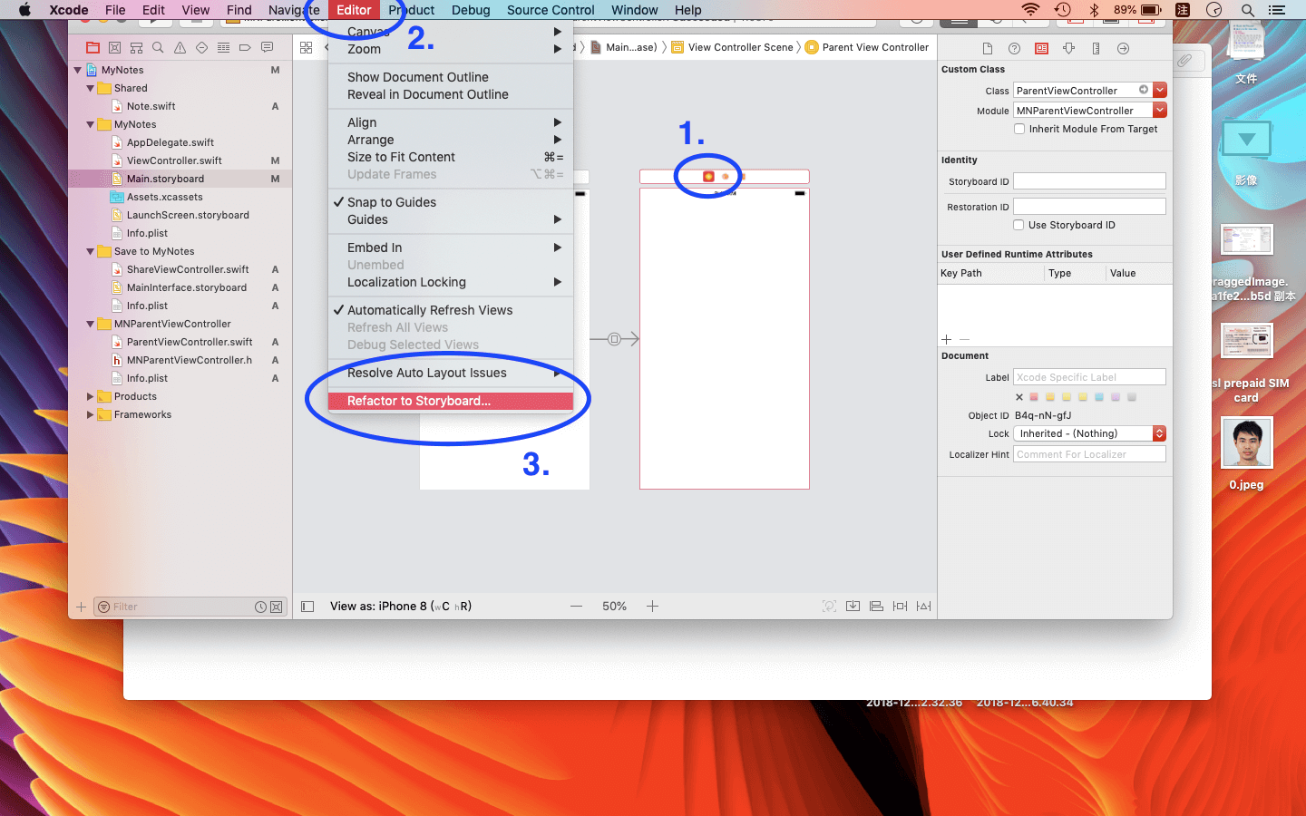Click the Embed In stack button

pyautogui.click(x=853, y=606)
